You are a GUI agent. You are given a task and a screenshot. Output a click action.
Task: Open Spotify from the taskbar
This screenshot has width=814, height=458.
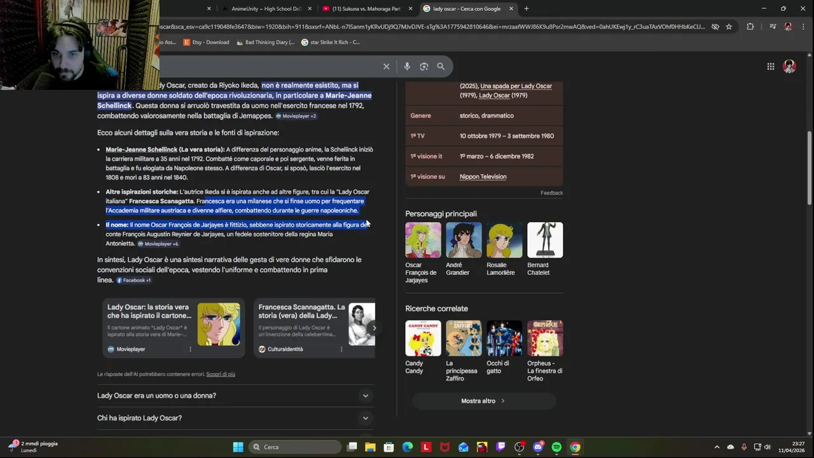click(x=556, y=447)
